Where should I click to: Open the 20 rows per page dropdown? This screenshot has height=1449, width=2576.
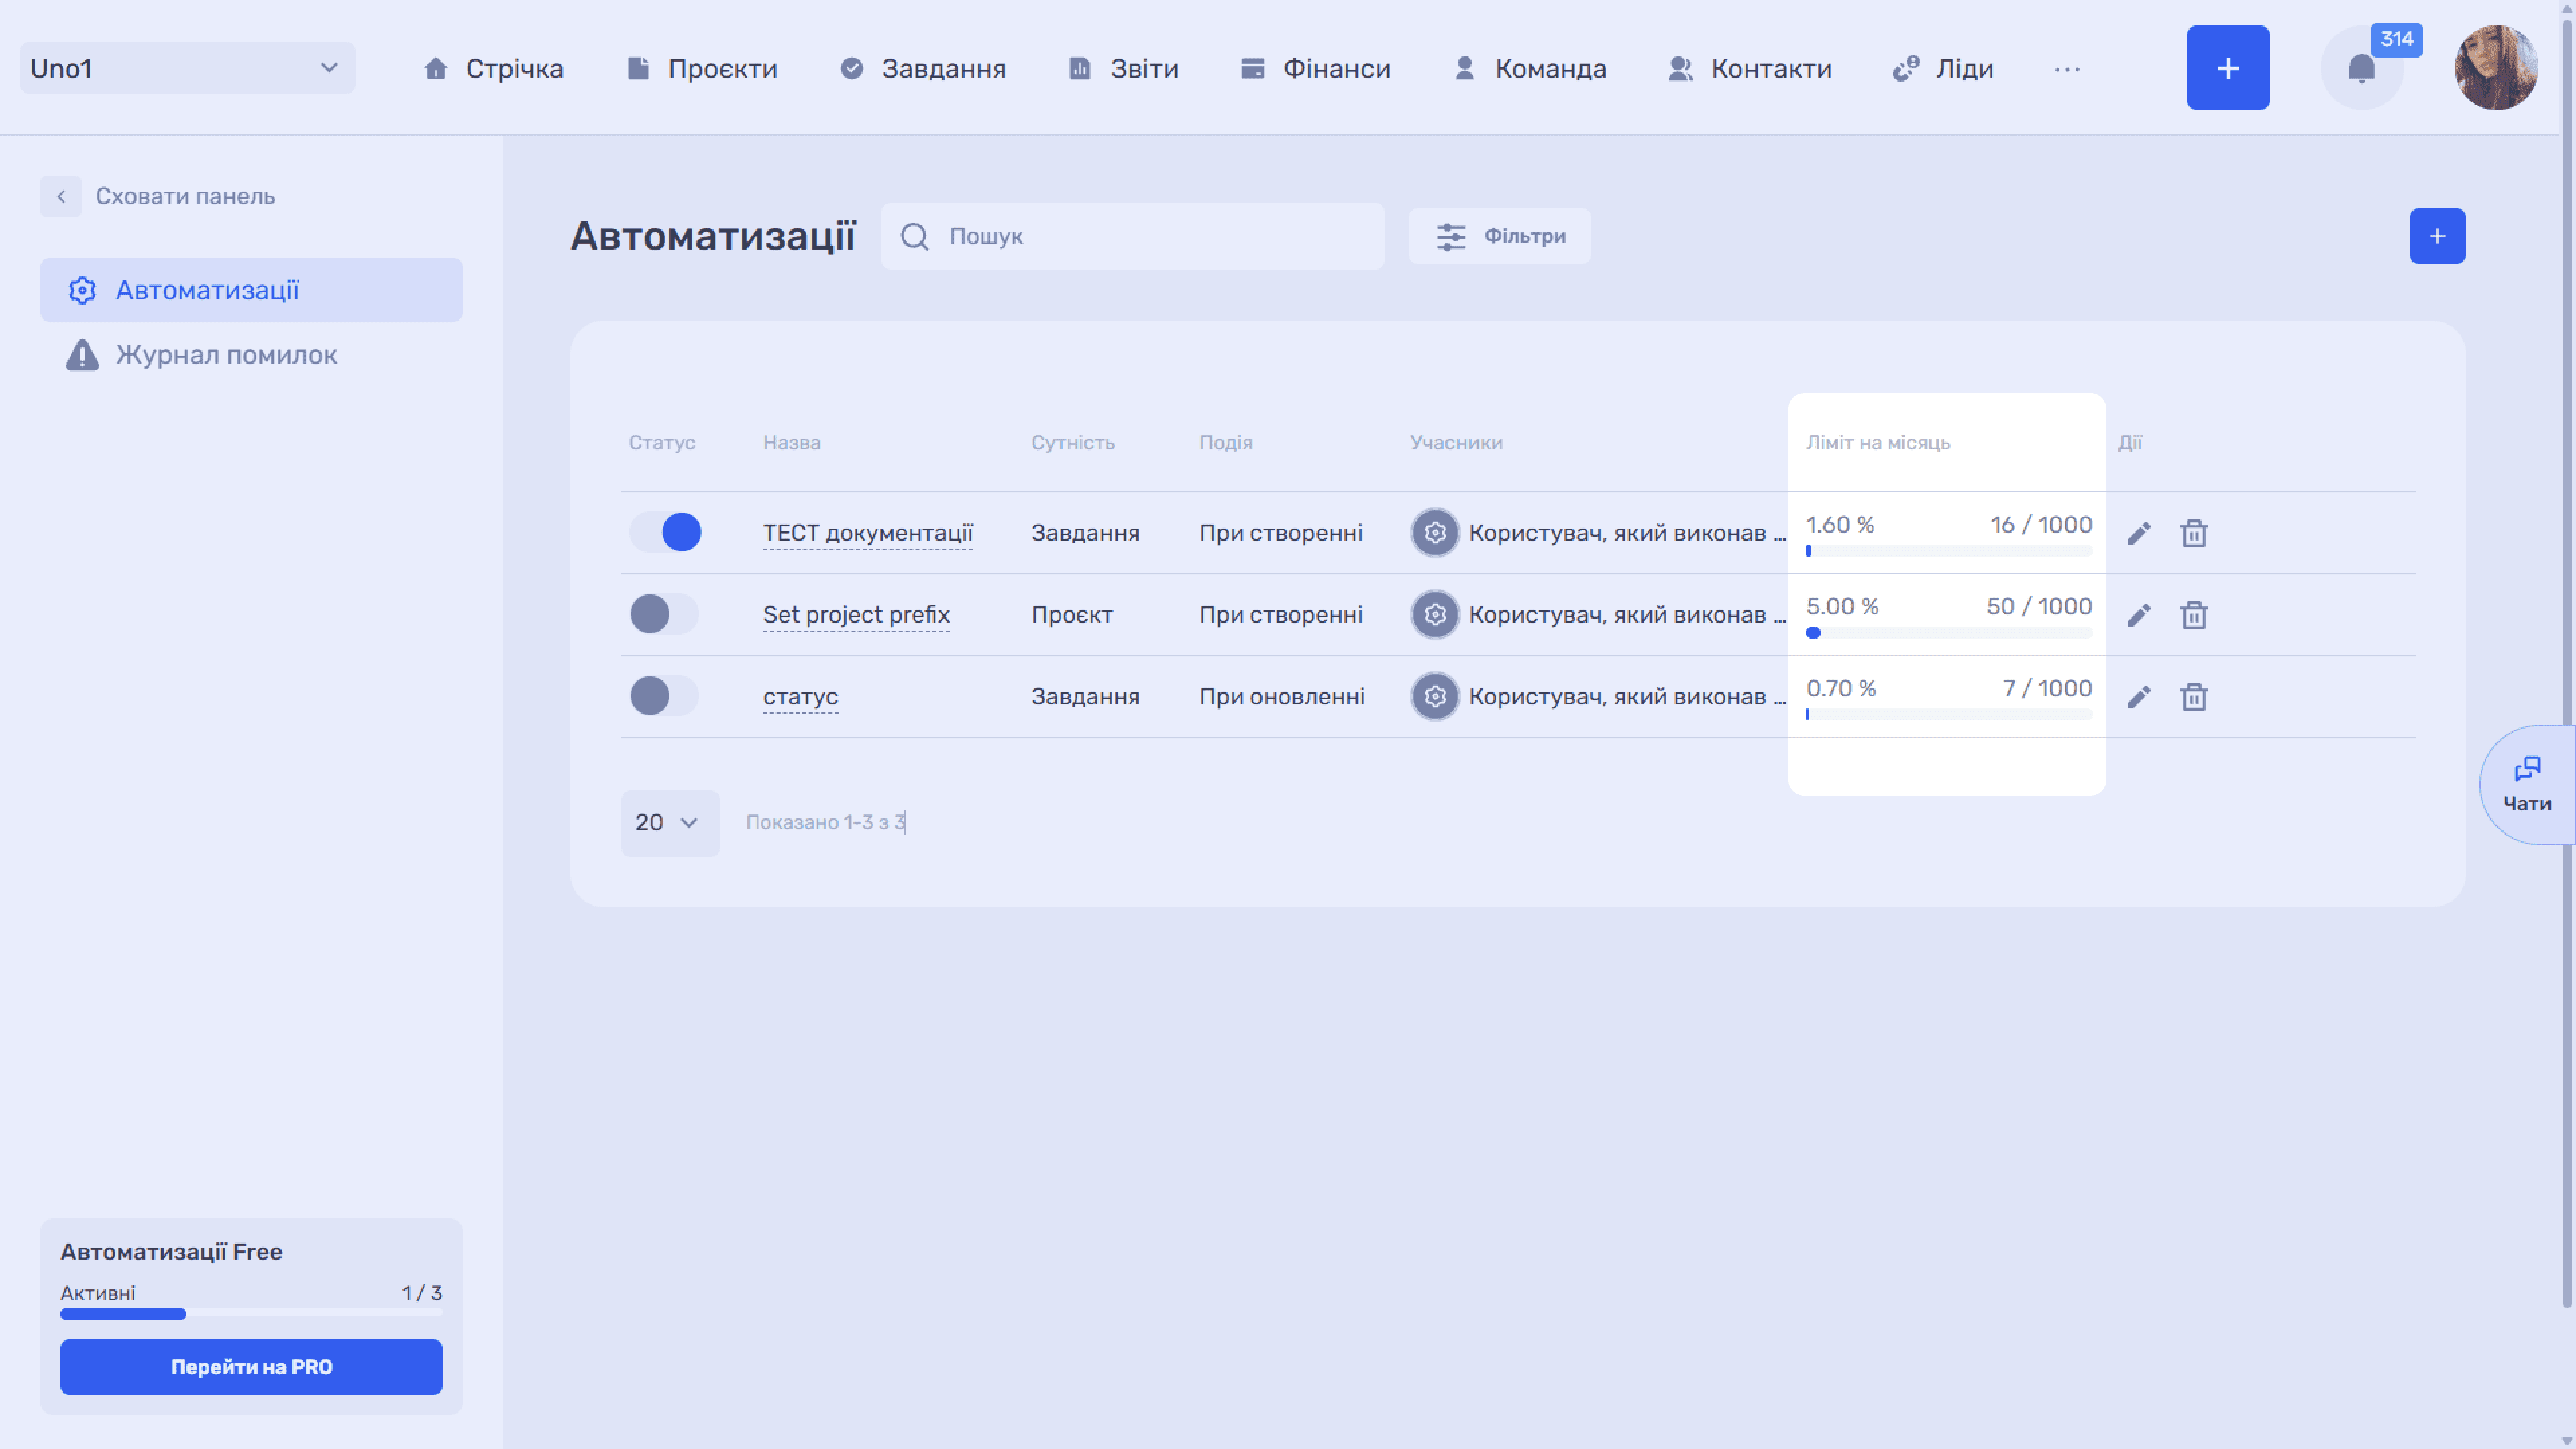pyautogui.click(x=669, y=823)
